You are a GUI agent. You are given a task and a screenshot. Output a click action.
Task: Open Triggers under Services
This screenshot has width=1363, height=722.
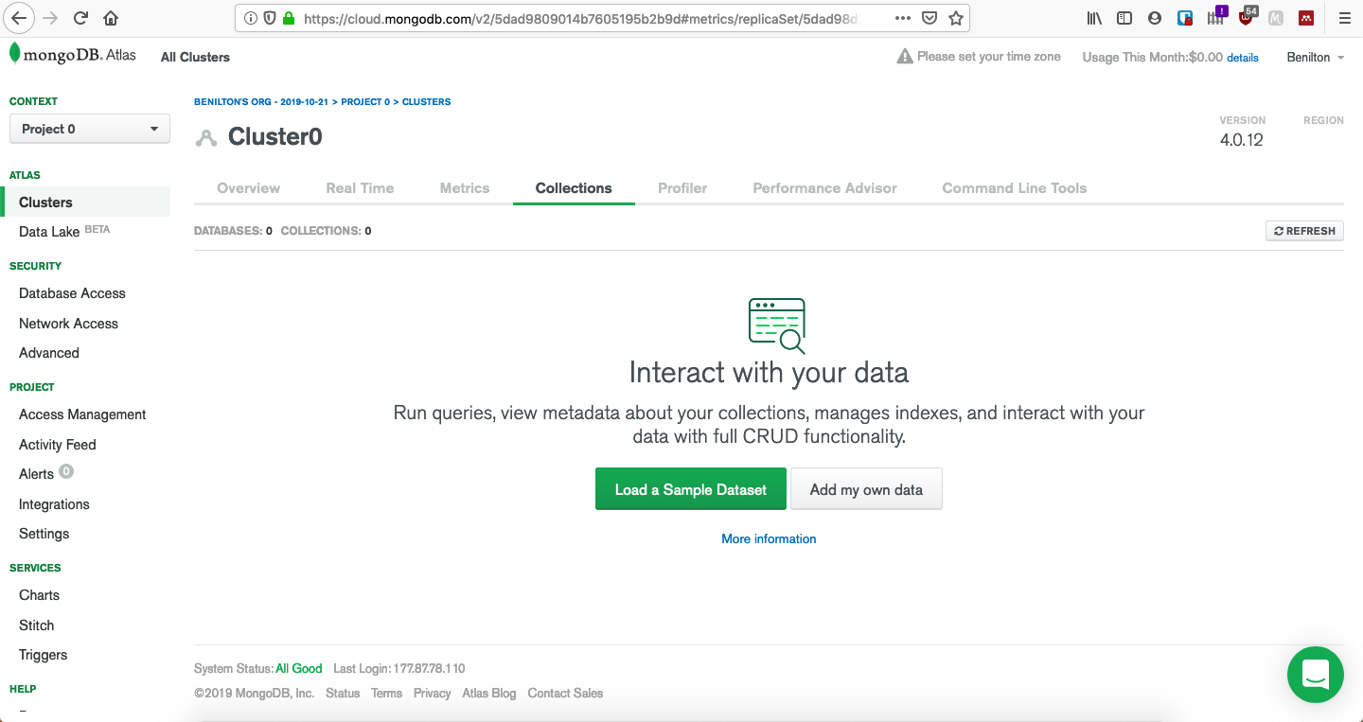pyautogui.click(x=44, y=655)
